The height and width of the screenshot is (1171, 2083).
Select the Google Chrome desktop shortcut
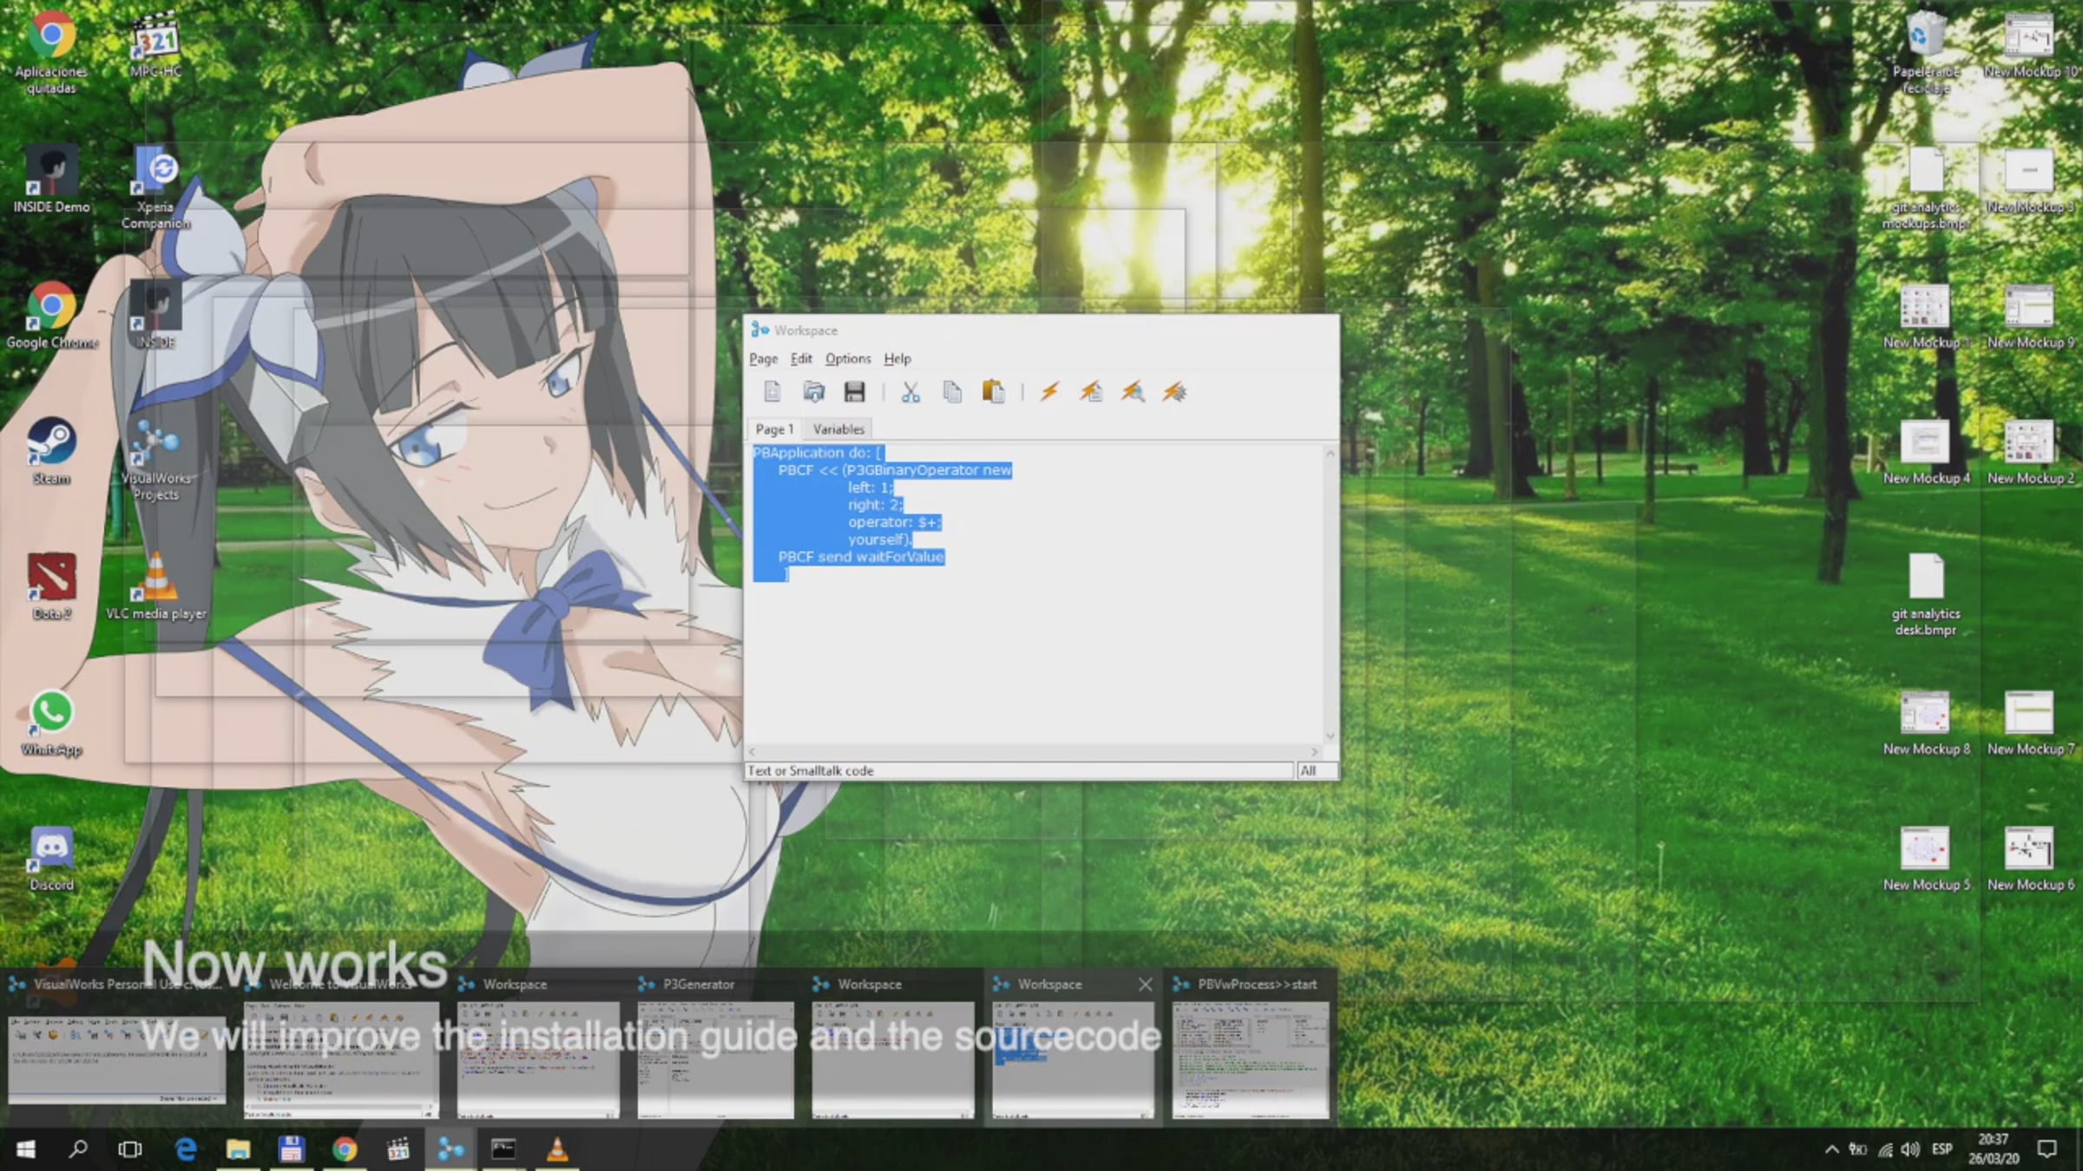point(51,315)
